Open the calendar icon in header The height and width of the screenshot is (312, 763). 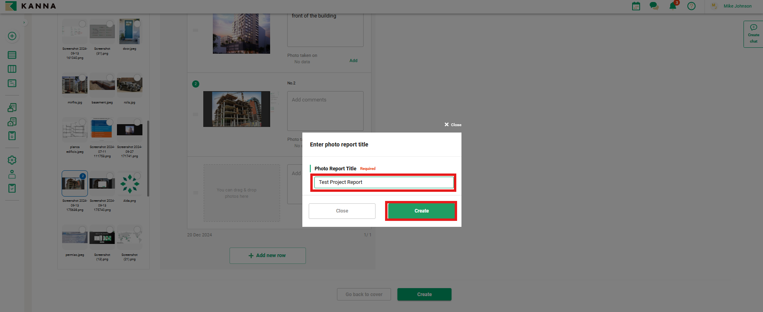[x=636, y=6]
